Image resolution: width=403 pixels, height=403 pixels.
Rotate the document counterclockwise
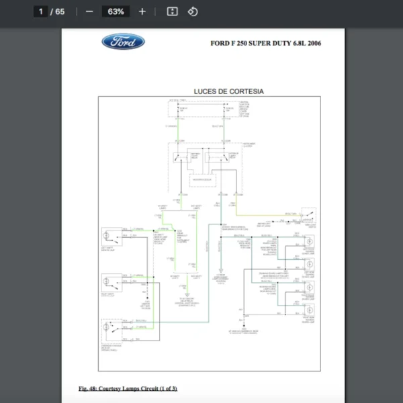pyautogui.click(x=193, y=11)
